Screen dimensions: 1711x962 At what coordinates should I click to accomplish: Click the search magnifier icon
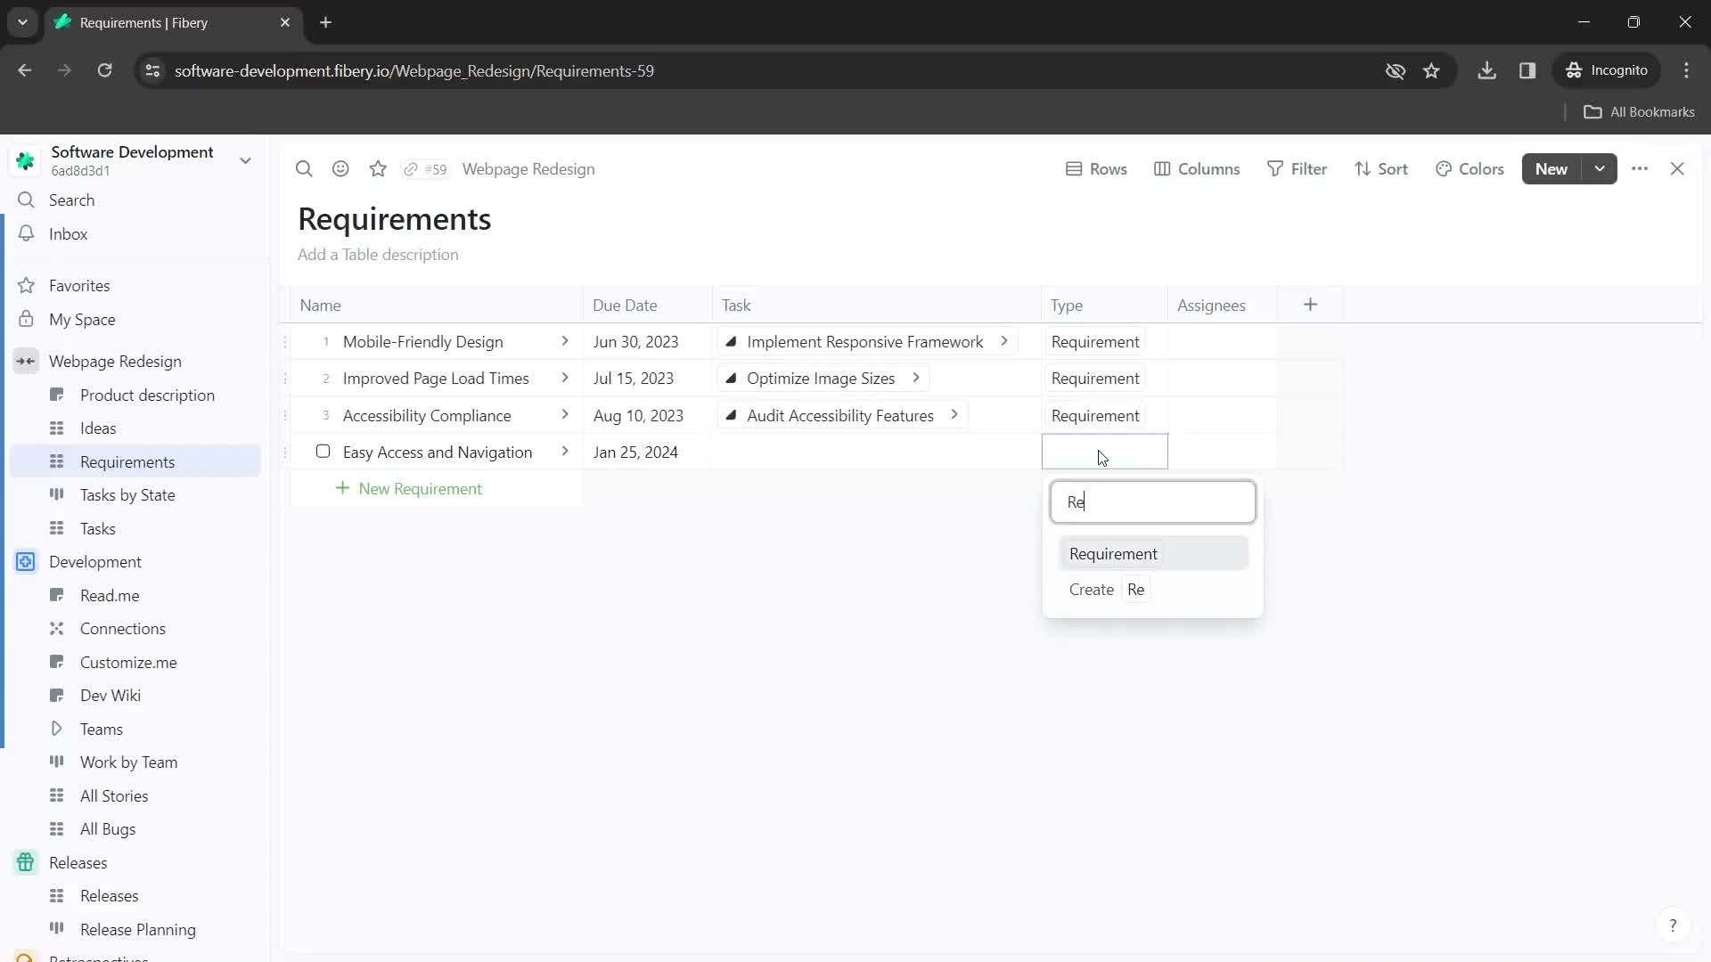pos(305,169)
